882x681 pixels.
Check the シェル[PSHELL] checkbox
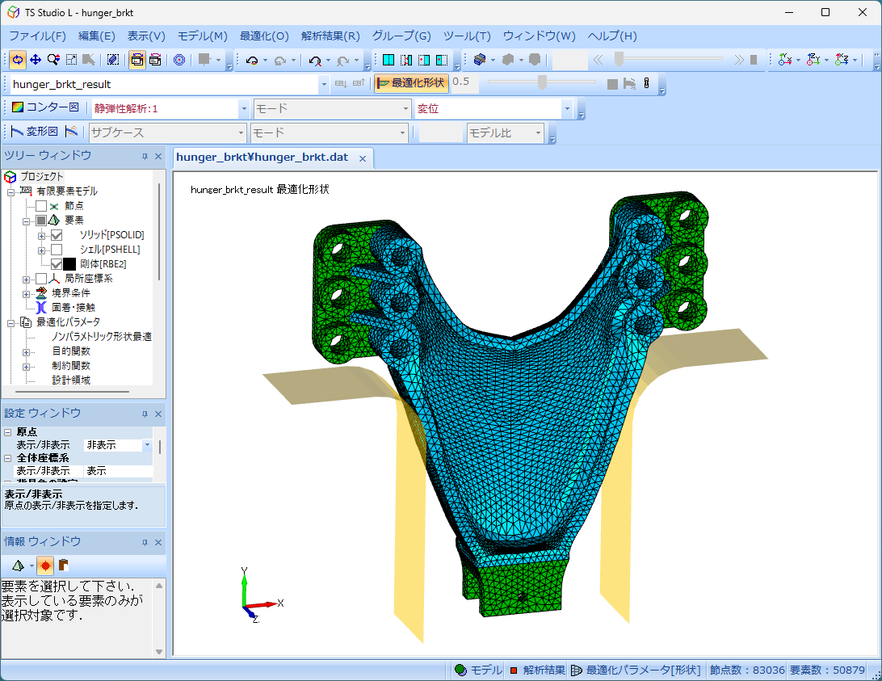[x=57, y=250]
